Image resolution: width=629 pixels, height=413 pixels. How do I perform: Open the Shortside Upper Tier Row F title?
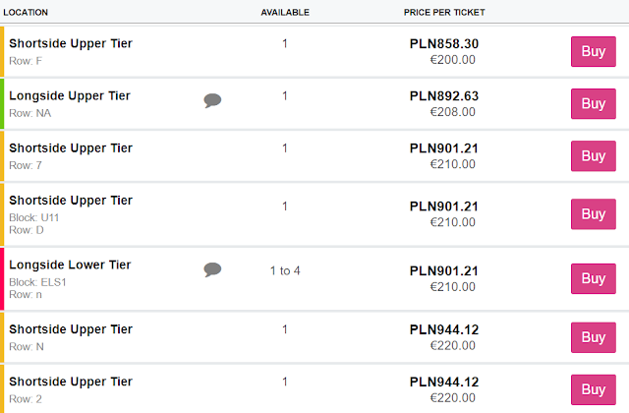[x=70, y=43]
